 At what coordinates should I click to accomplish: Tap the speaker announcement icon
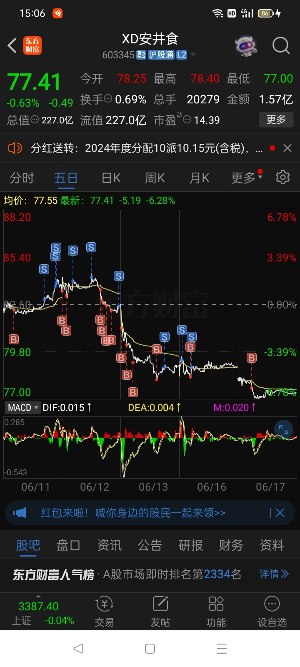[x=15, y=148]
